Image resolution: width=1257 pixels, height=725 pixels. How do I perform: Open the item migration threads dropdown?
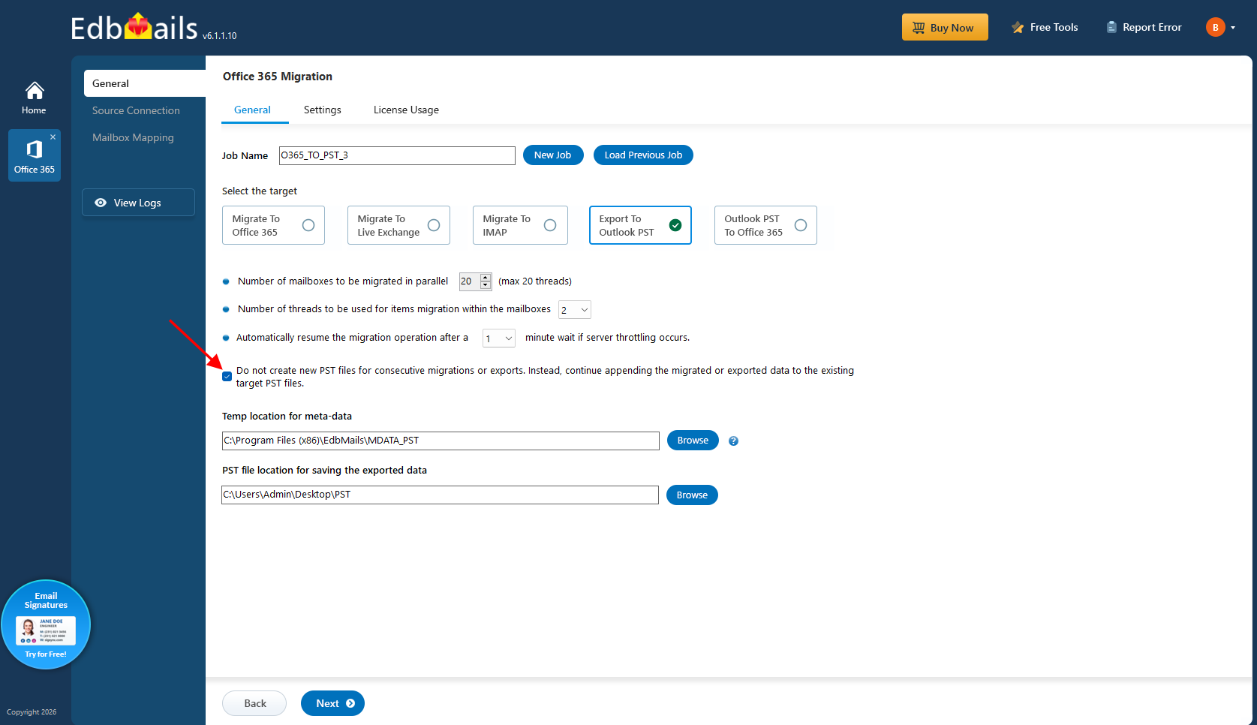tap(575, 310)
